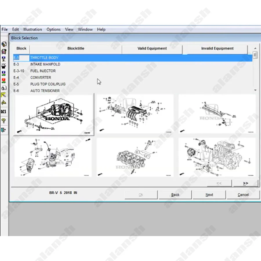Open the Illustration menu
The height and width of the screenshot is (261, 261).
pos(32,29)
